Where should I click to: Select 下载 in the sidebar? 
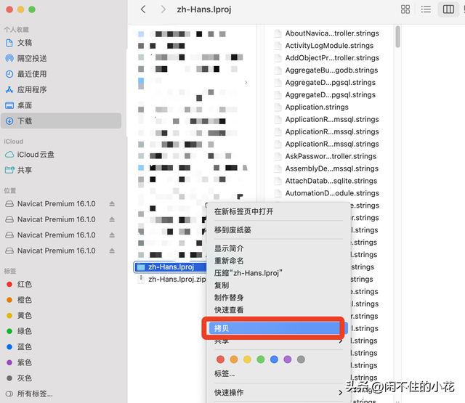(x=61, y=121)
